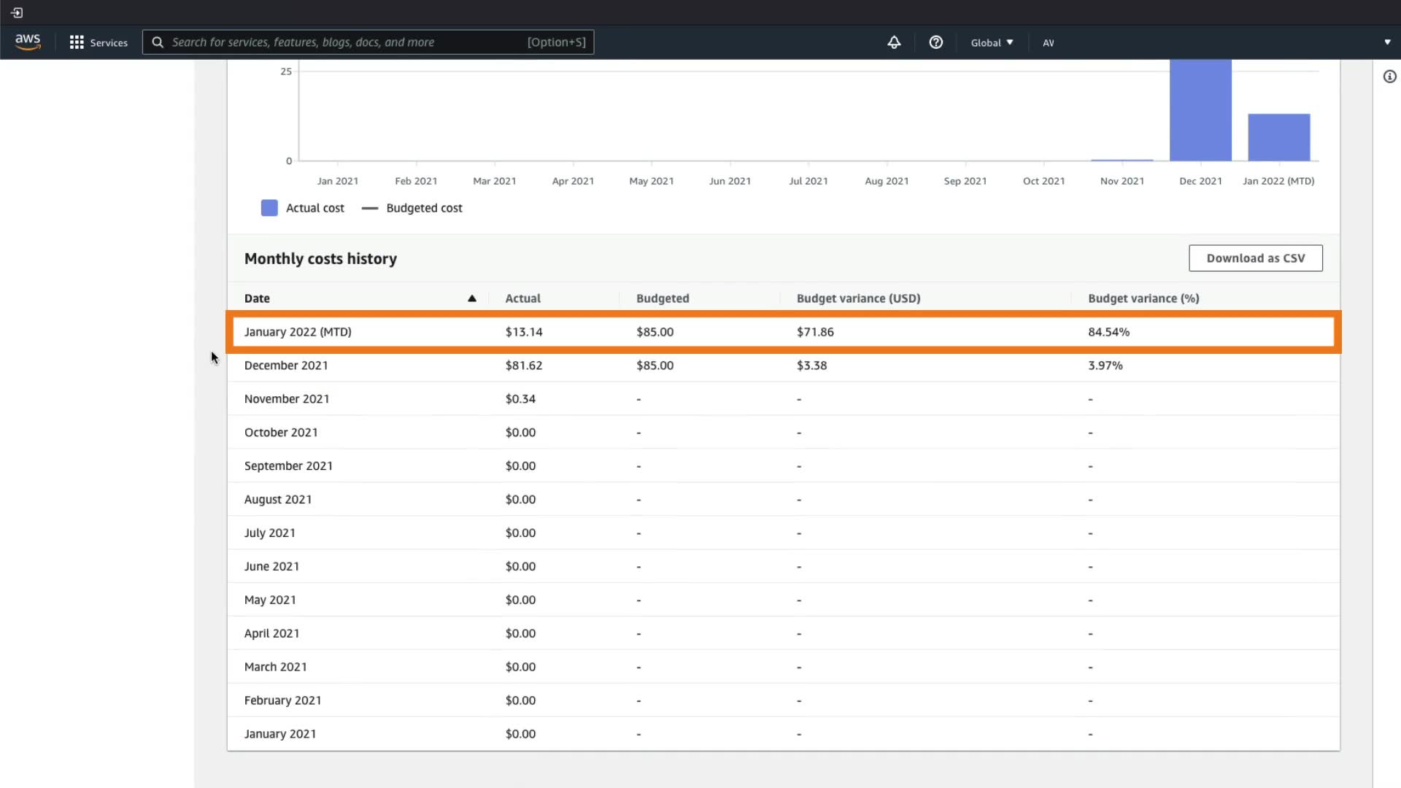Select the January 2022 (MTD) row
This screenshot has height=788, width=1401.
click(298, 332)
